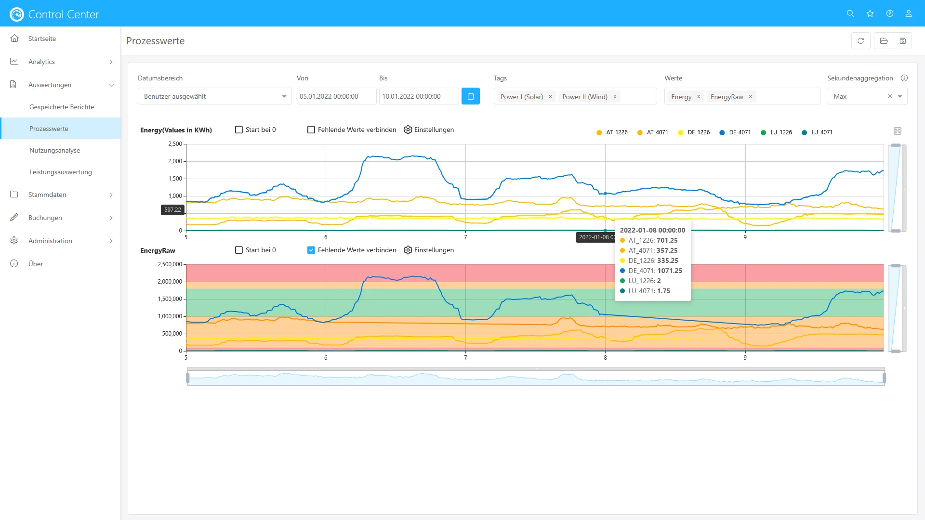
Task: Open favorites star icon
Action: [x=870, y=13]
